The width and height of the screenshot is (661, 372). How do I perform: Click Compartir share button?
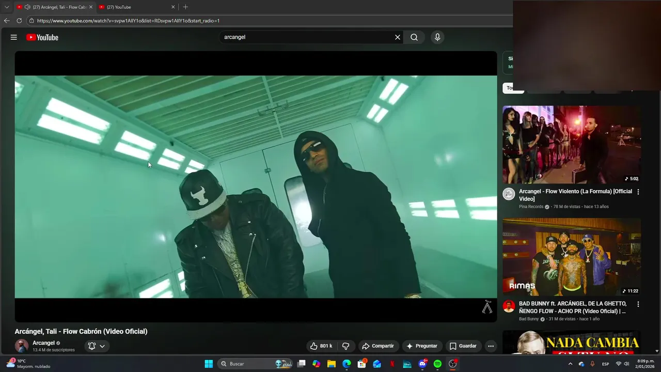(377, 346)
